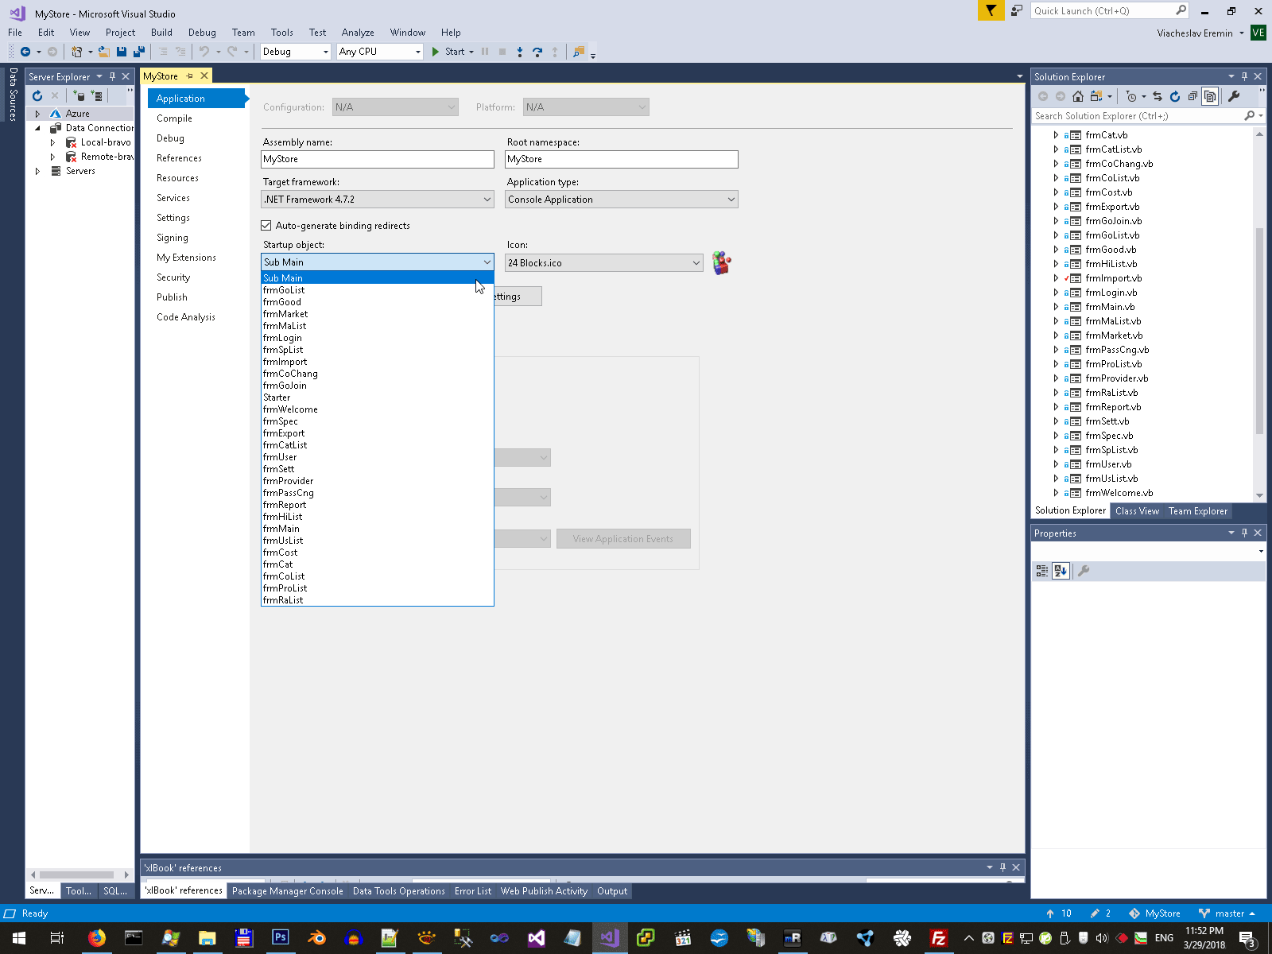Screen dimensions: 1272x954
Task: Click the Find in Files toolbar icon
Action: point(579,52)
